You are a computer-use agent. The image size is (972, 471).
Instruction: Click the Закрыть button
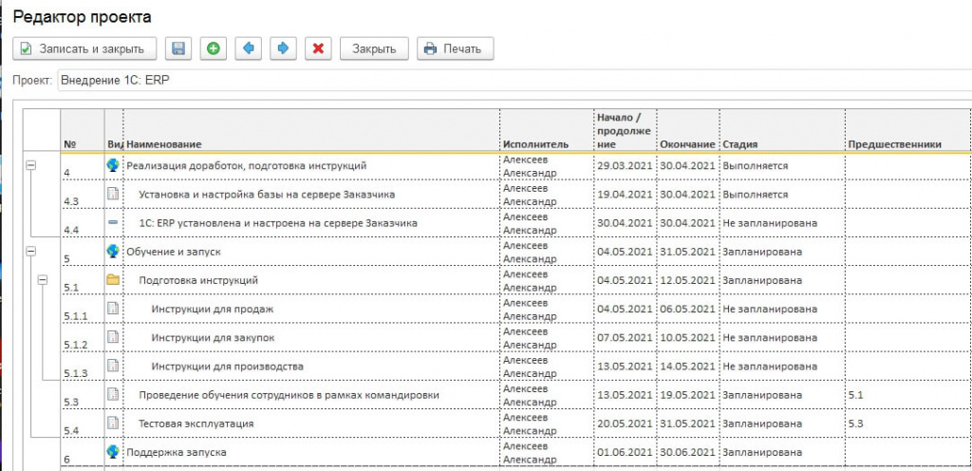click(x=374, y=48)
